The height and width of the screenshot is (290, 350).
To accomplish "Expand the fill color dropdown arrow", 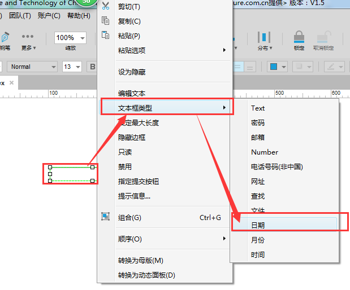I will pyautogui.click(x=284, y=67).
